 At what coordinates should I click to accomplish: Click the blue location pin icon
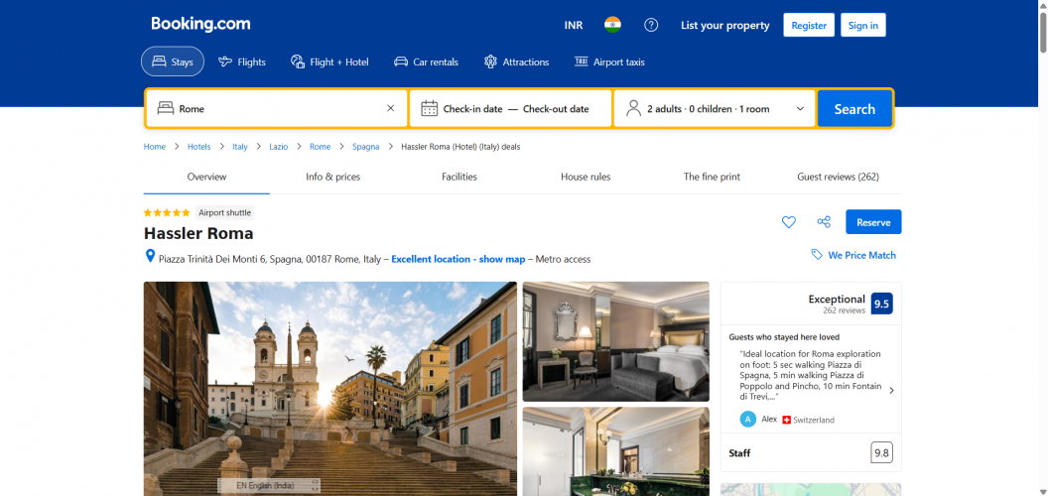tap(151, 257)
